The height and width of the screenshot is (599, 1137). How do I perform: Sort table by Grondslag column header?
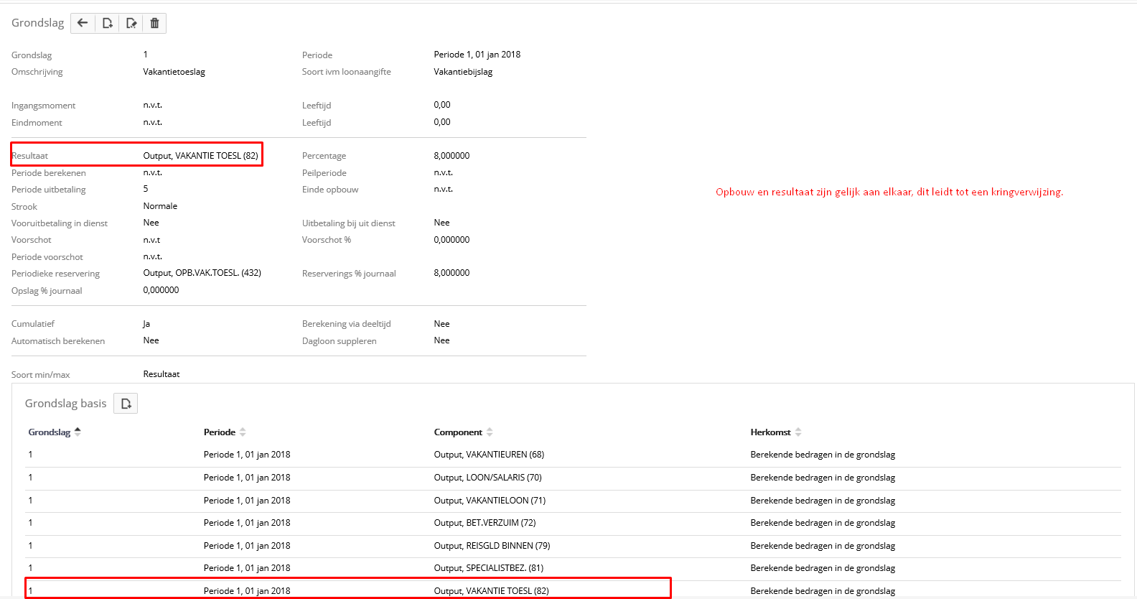[49, 432]
